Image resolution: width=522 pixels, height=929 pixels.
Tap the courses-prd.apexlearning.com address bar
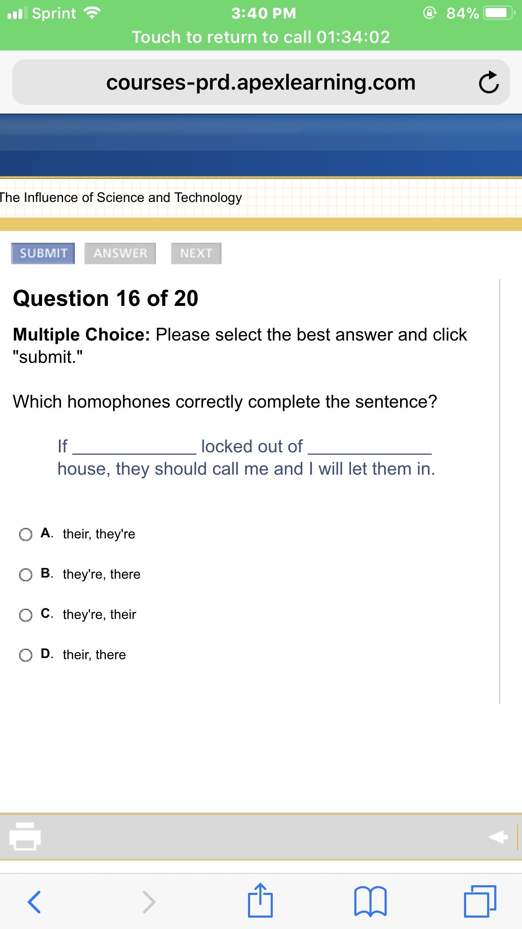pos(261,82)
